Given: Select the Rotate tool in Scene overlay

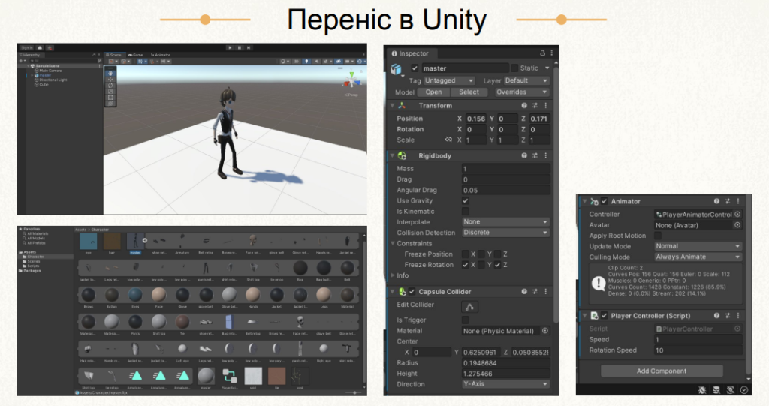Looking at the screenshot, I should click(110, 86).
